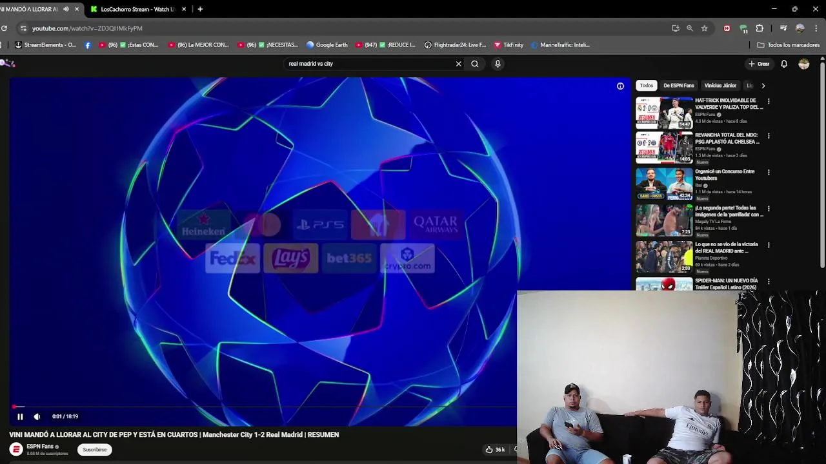The image size is (826, 464).
Task: Start voice search with the microphone icon
Action: click(x=498, y=64)
